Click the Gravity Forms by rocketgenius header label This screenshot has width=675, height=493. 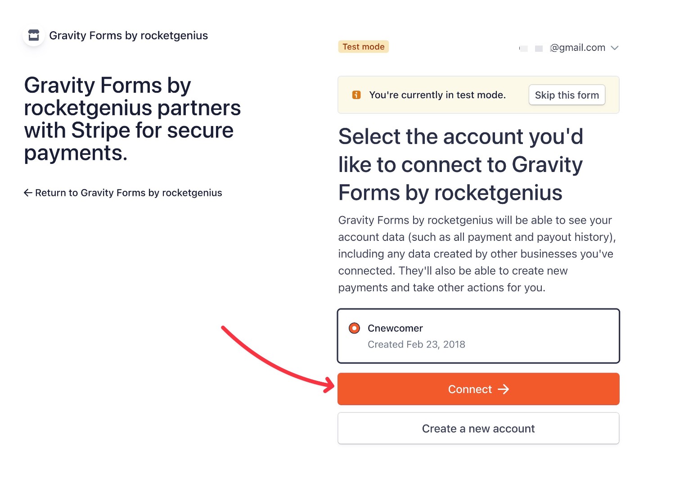pyautogui.click(x=129, y=35)
